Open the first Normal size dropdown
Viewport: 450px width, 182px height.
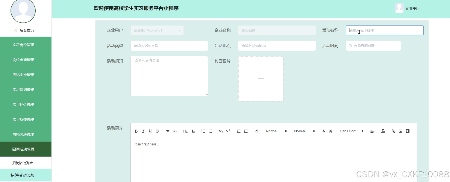coord(276,131)
